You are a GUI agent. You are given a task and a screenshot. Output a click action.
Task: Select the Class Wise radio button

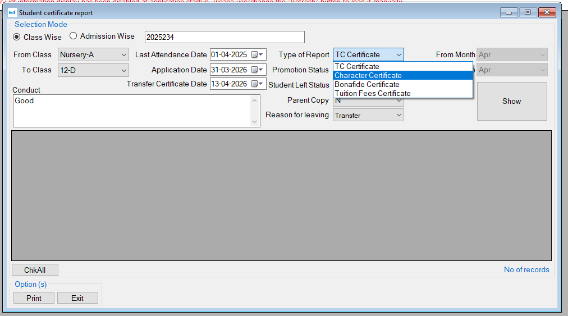(x=17, y=37)
